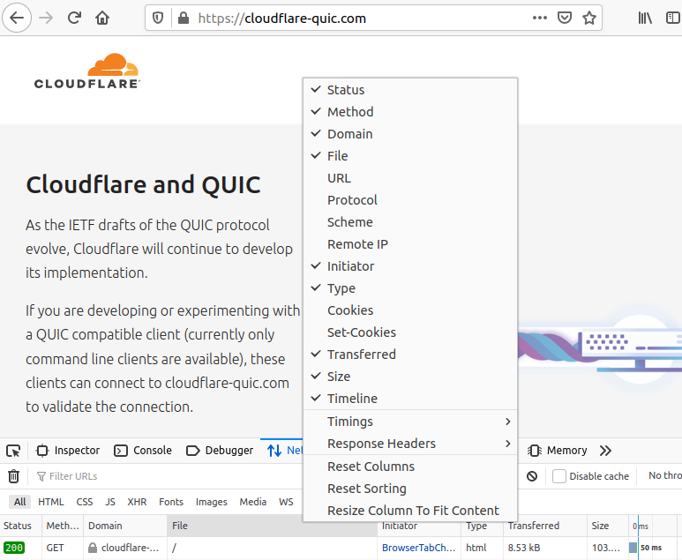Uncheck the Type column option
This screenshot has height=560, width=682.
click(x=410, y=288)
